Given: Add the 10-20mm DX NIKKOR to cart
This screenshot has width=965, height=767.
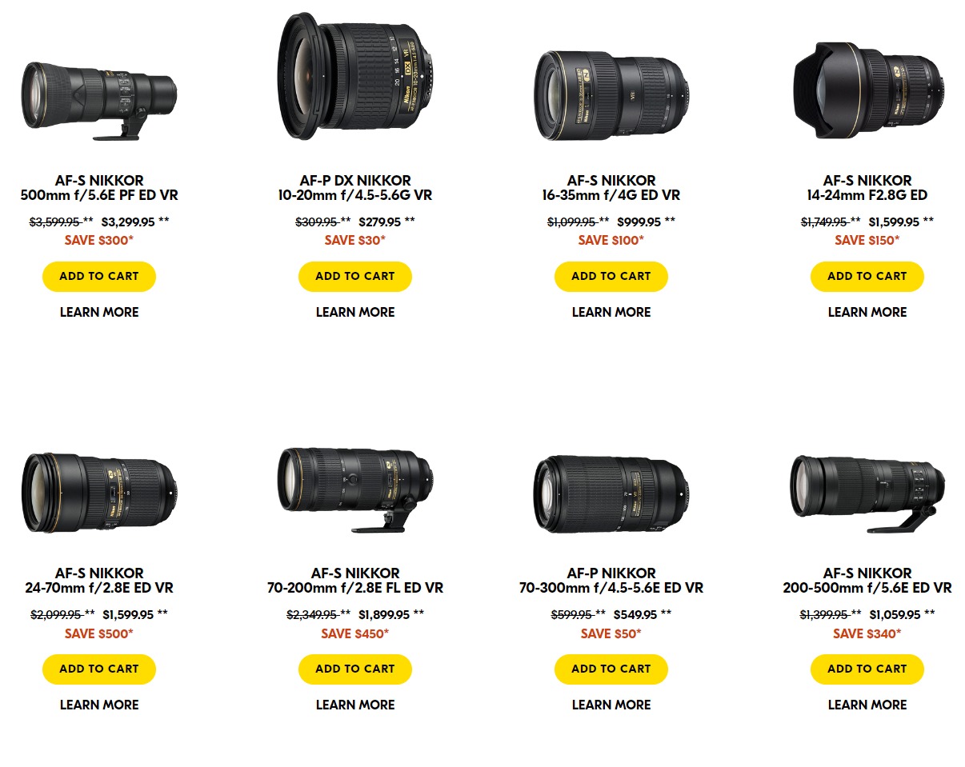Looking at the screenshot, I should 355,276.
